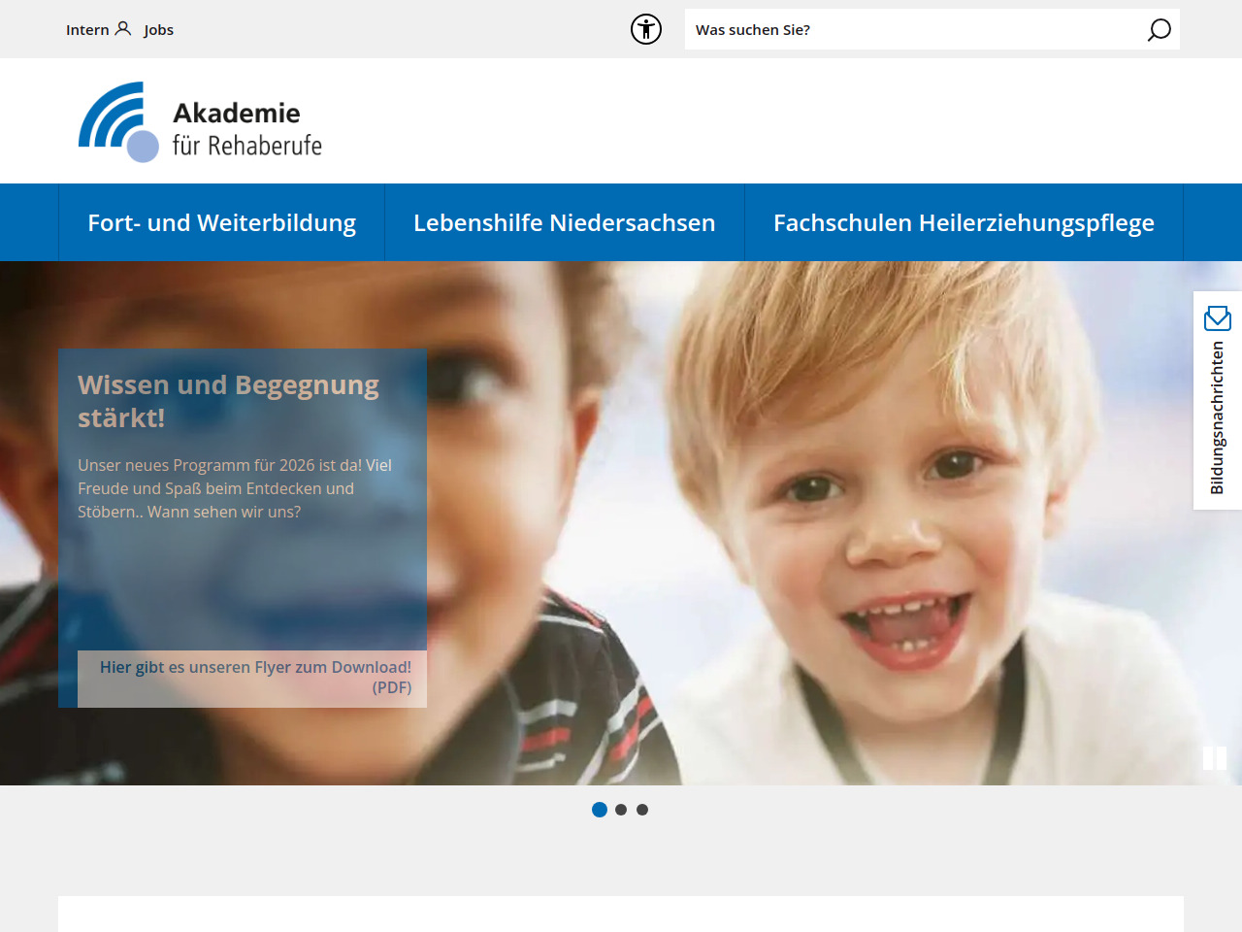Viewport: 1242px width, 932px height.
Task: Focus the 'Was suchen Sie?' search field
Action: [915, 30]
